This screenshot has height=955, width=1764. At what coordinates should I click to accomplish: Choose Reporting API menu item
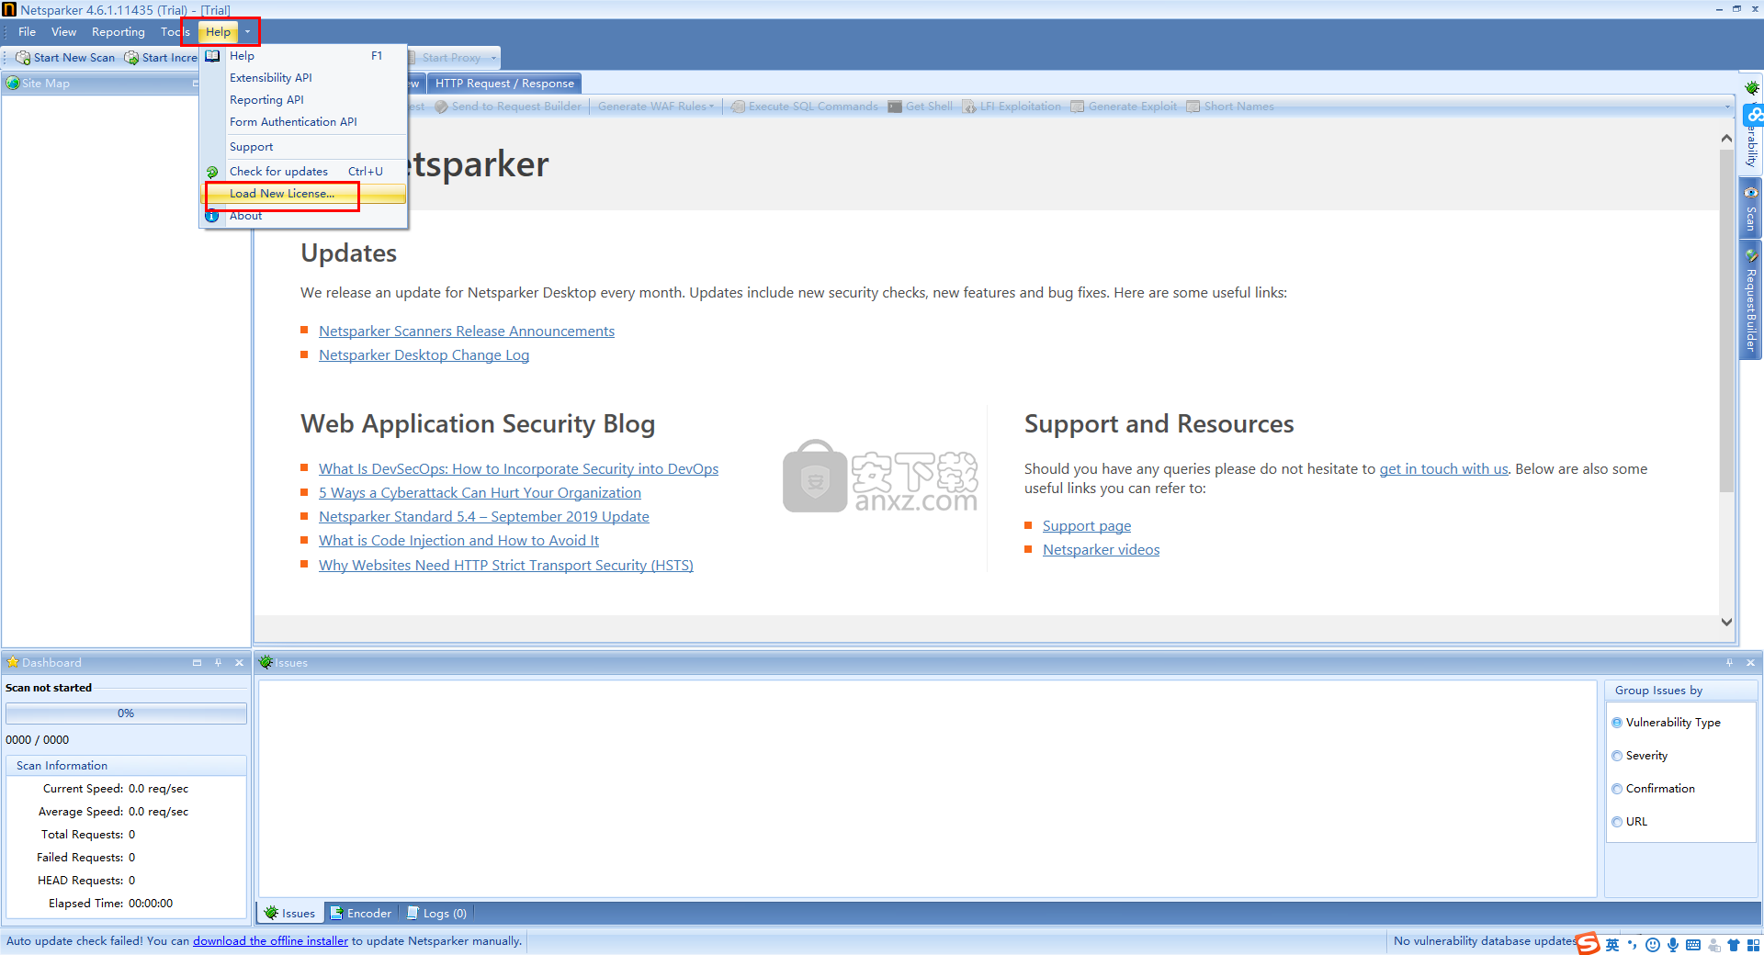(x=304, y=100)
